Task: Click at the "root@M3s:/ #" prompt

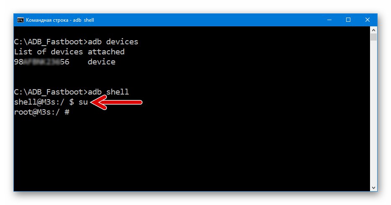Action: coord(41,113)
